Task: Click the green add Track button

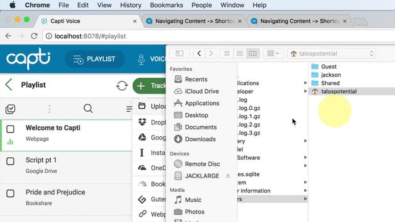Action: [149, 86]
